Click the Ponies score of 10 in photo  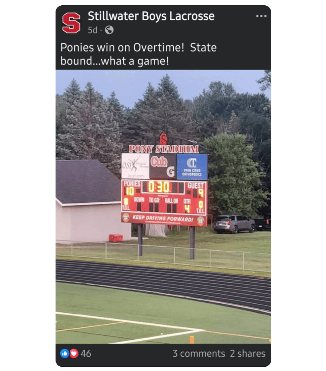pos(129,191)
